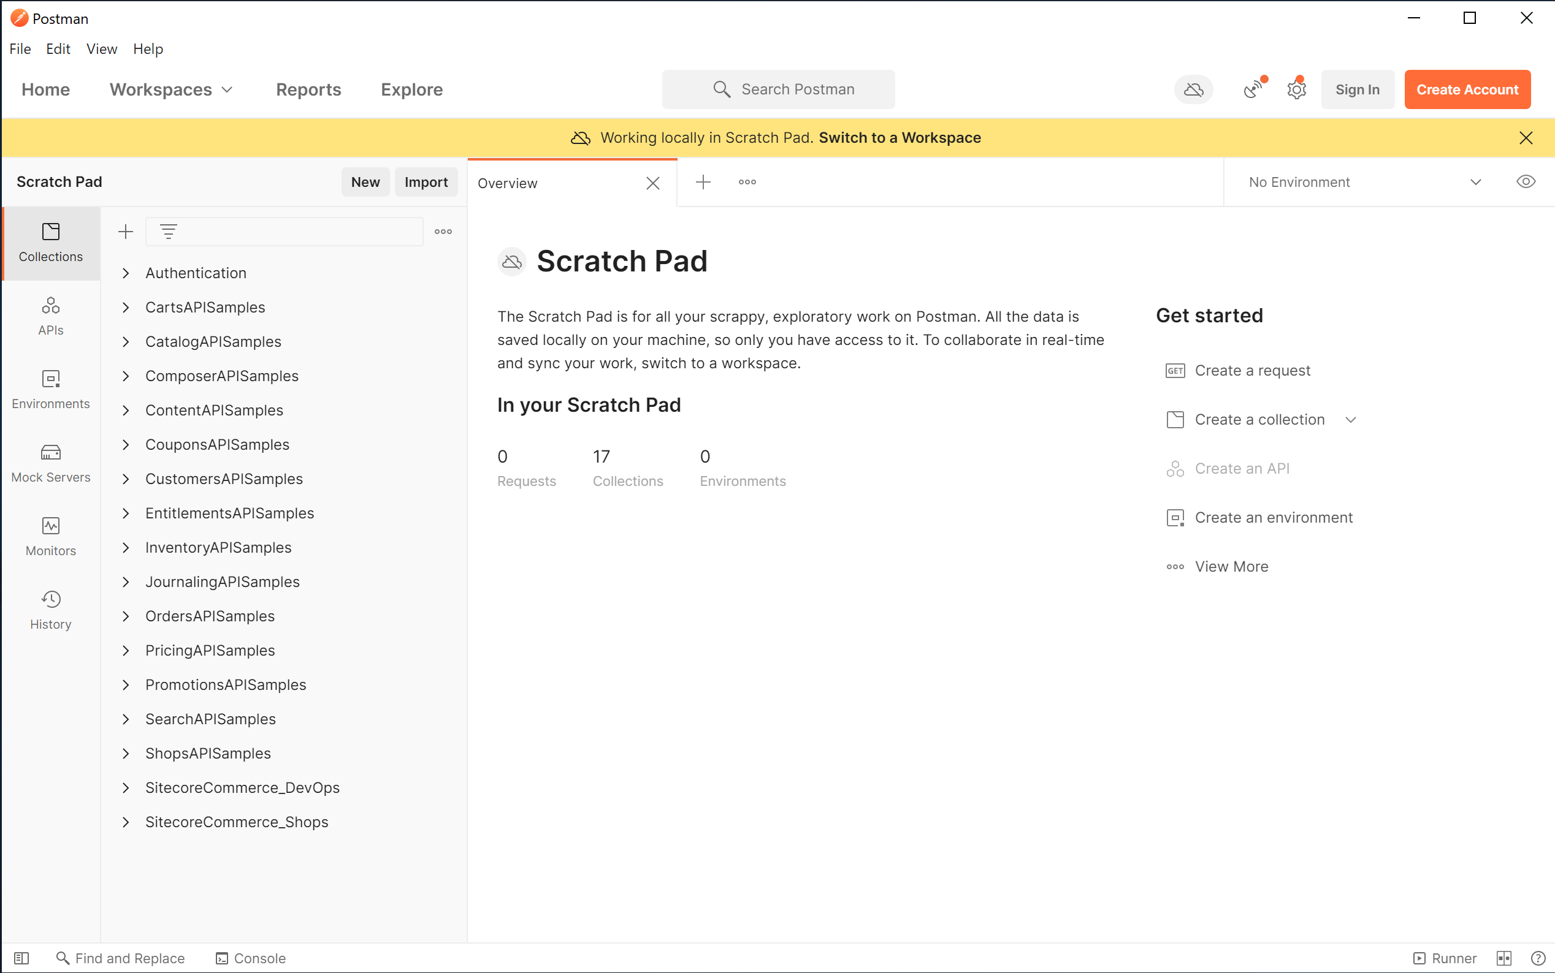
Task: Launch the Runner from status bar
Action: click(x=1444, y=958)
